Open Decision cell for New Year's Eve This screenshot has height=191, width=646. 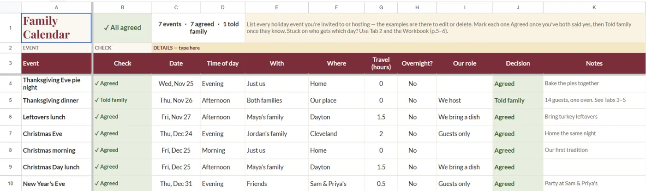point(518,183)
